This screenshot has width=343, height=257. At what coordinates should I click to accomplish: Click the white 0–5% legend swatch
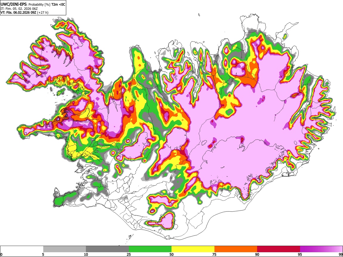pos(22,249)
